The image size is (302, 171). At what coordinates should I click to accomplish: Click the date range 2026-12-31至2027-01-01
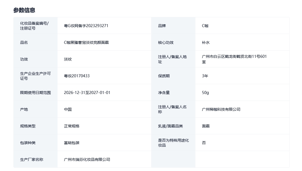click(87, 93)
